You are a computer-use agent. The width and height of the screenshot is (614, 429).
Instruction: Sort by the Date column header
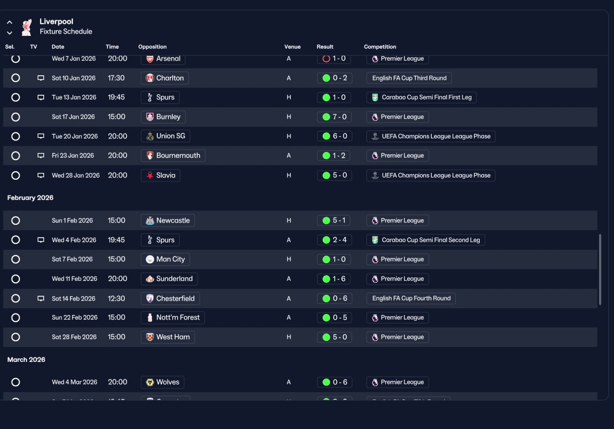58,47
